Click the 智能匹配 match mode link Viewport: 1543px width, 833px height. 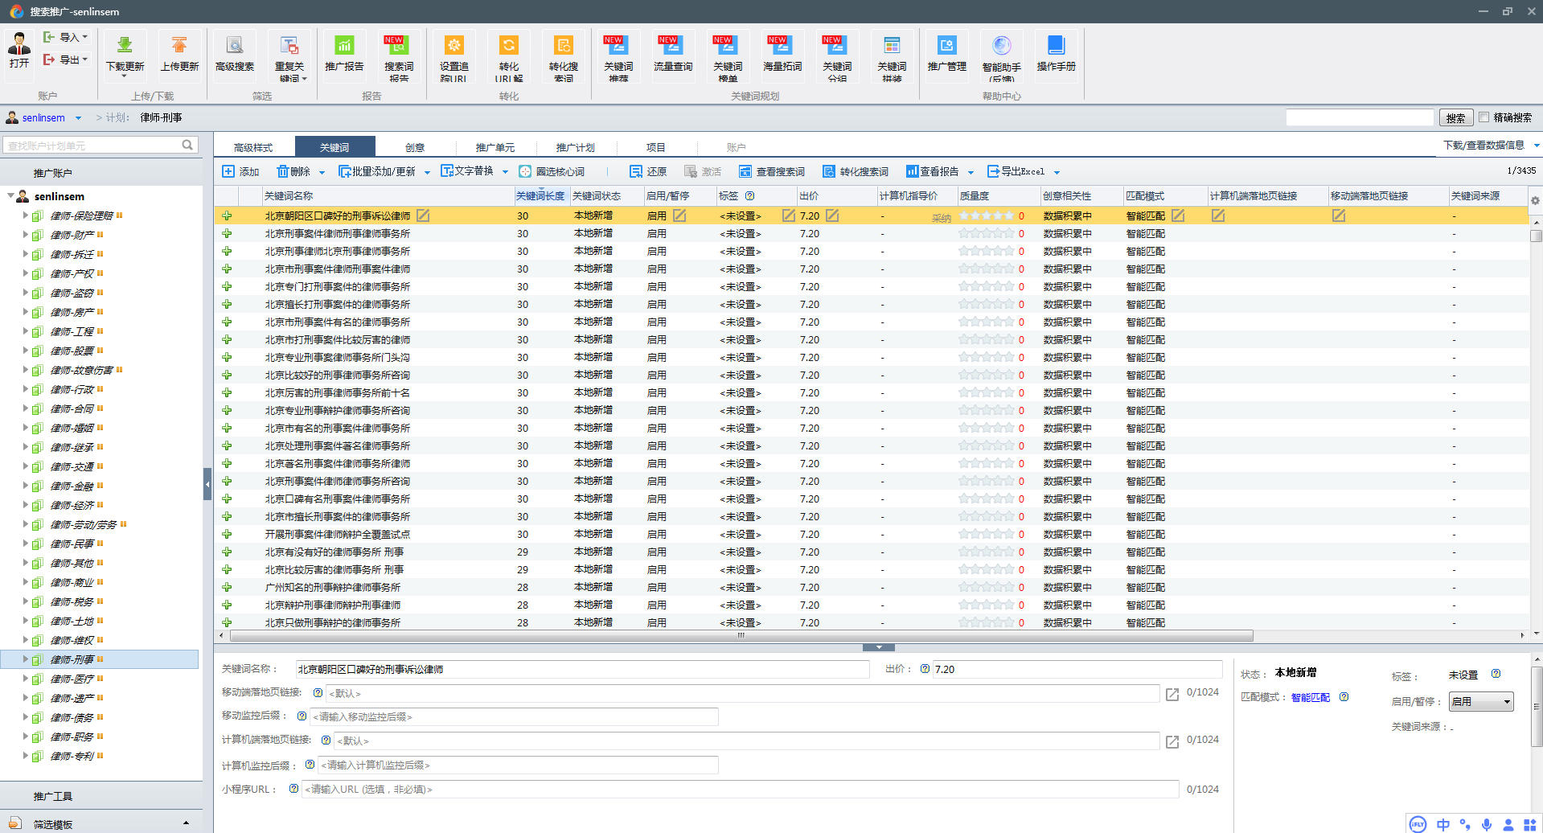(x=1310, y=697)
